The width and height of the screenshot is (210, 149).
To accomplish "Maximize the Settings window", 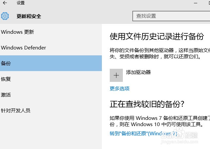I will click(208, 3).
